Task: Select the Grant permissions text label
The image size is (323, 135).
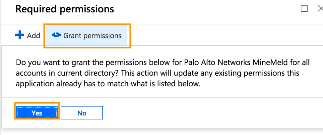Action: (92, 35)
